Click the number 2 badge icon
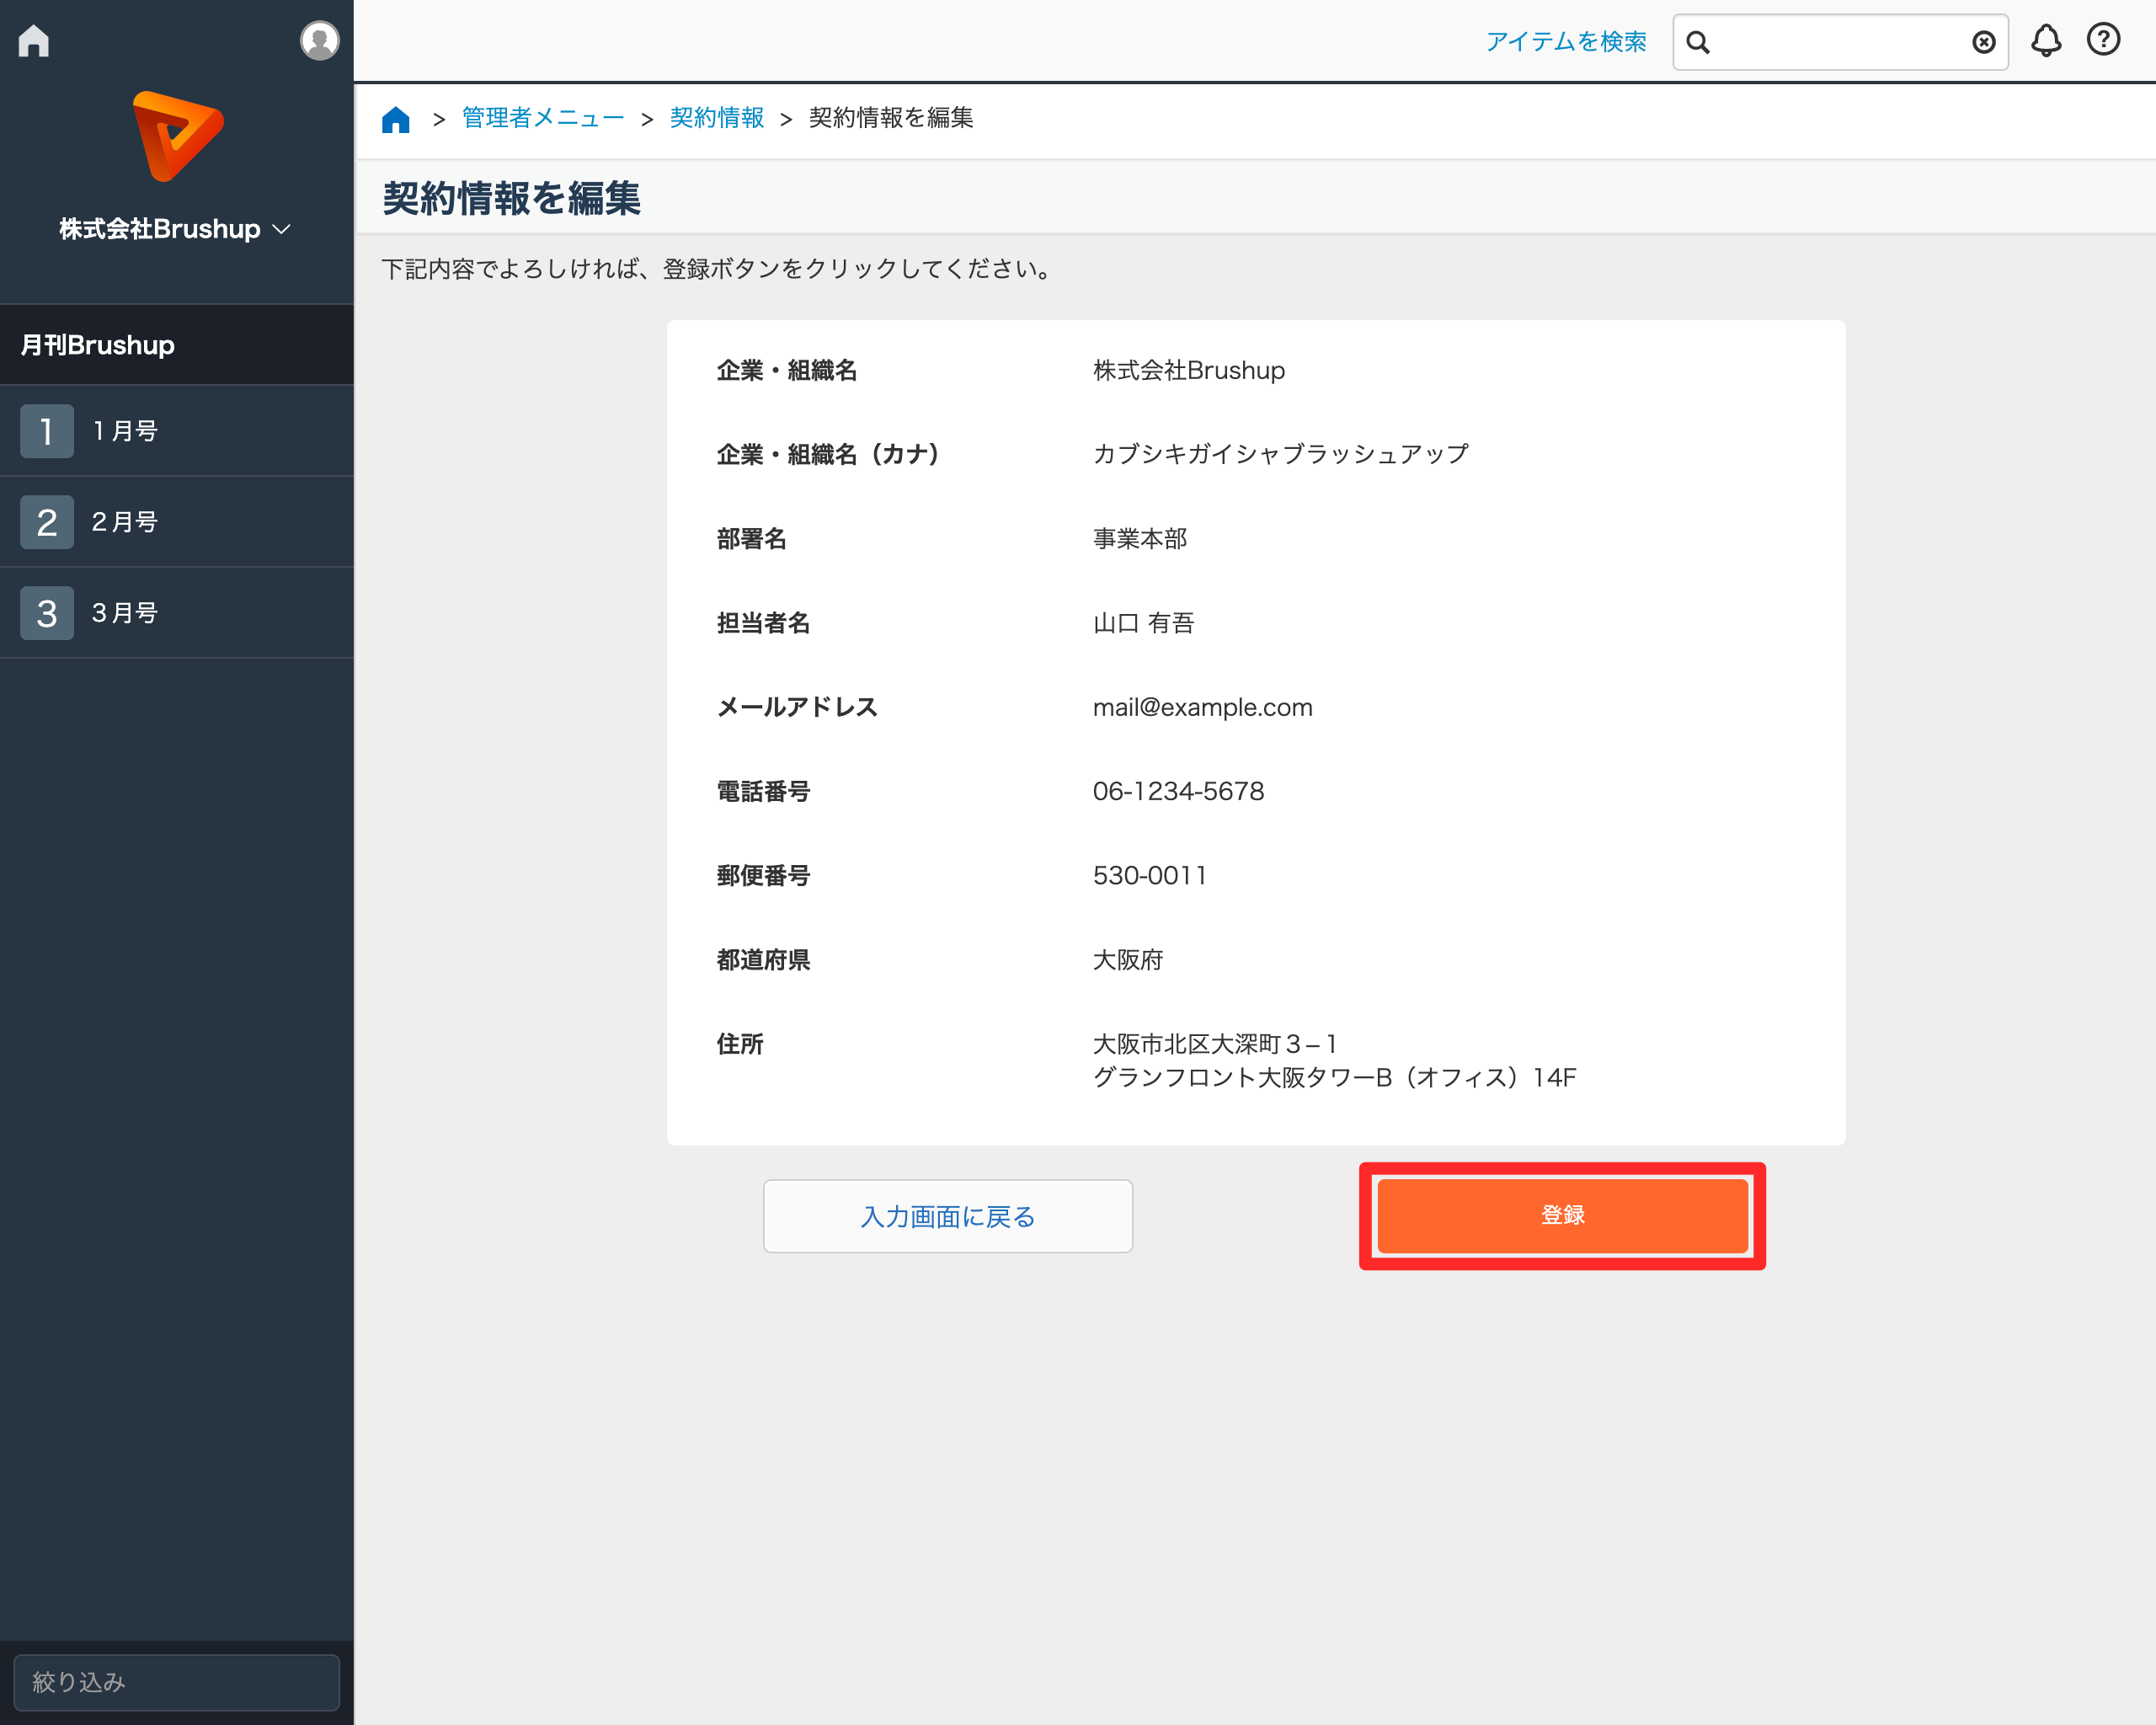The image size is (2156, 1725). pos(47,522)
